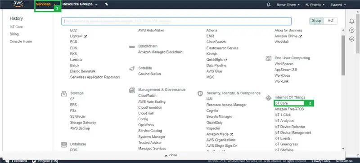
Task: Click the Management & Governance category icon
Action: click(132, 90)
